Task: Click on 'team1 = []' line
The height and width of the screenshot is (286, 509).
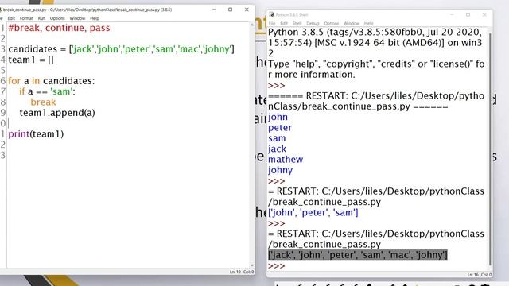Action: (x=31, y=60)
